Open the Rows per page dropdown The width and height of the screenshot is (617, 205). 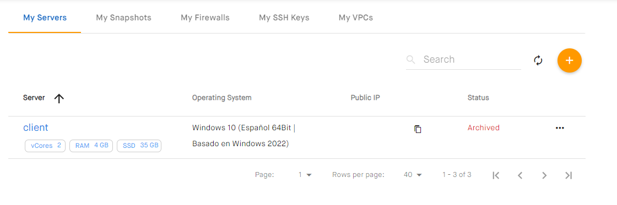tap(413, 175)
